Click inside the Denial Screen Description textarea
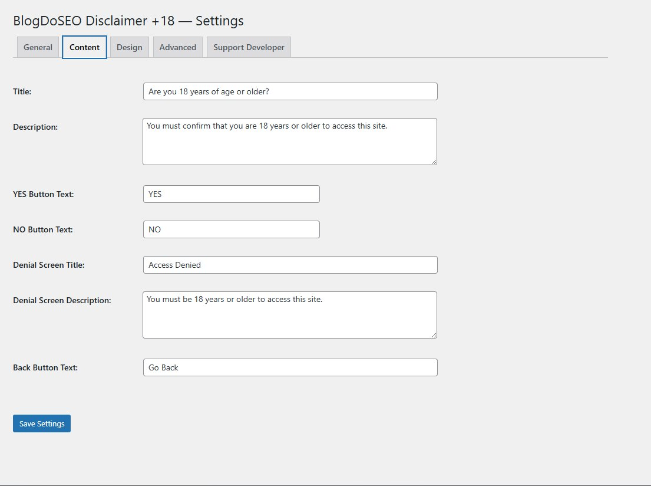This screenshot has width=651, height=486. point(290,314)
